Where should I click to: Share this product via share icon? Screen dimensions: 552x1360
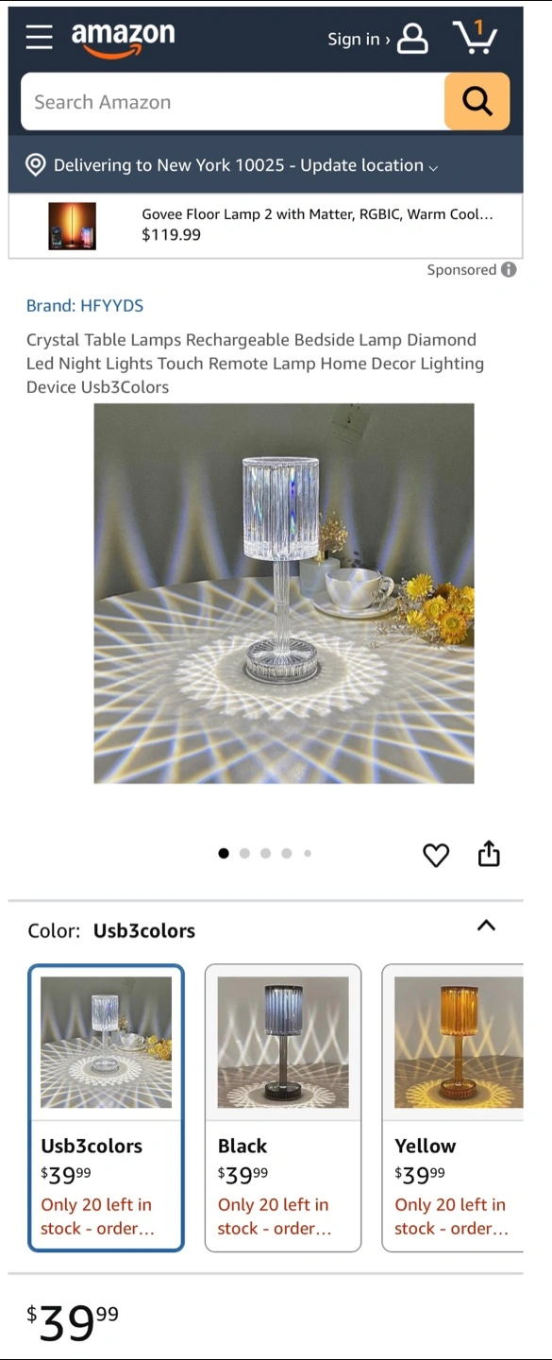point(489,854)
